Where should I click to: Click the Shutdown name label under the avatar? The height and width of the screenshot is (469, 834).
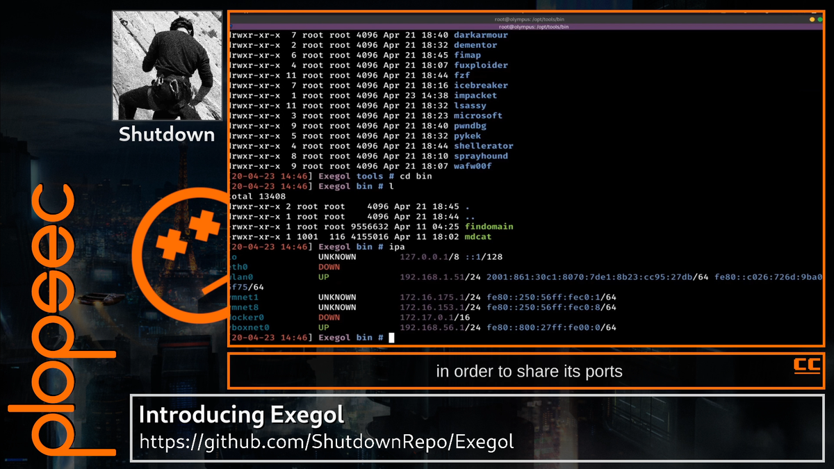(167, 133)
